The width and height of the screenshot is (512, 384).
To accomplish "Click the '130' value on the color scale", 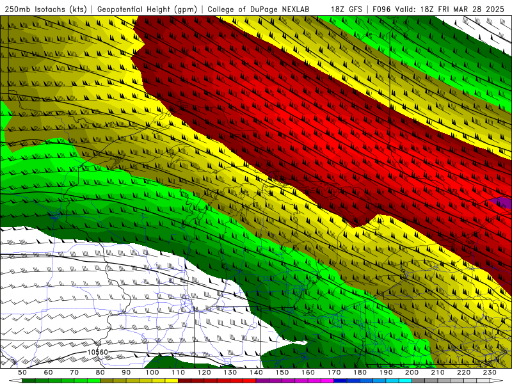I will pos(230,372).
